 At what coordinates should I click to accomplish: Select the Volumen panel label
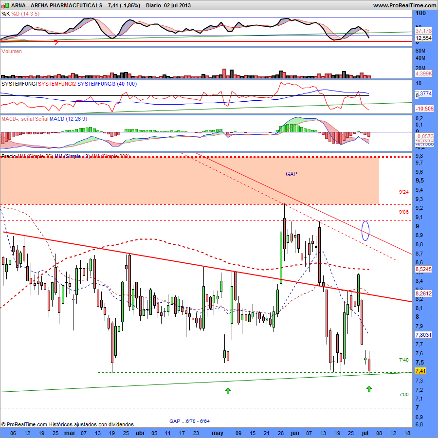coord(12,51)
